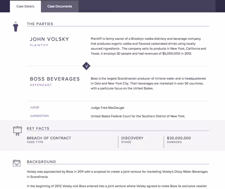Click the Discovery stage value
225x189 pixels.
132,138
